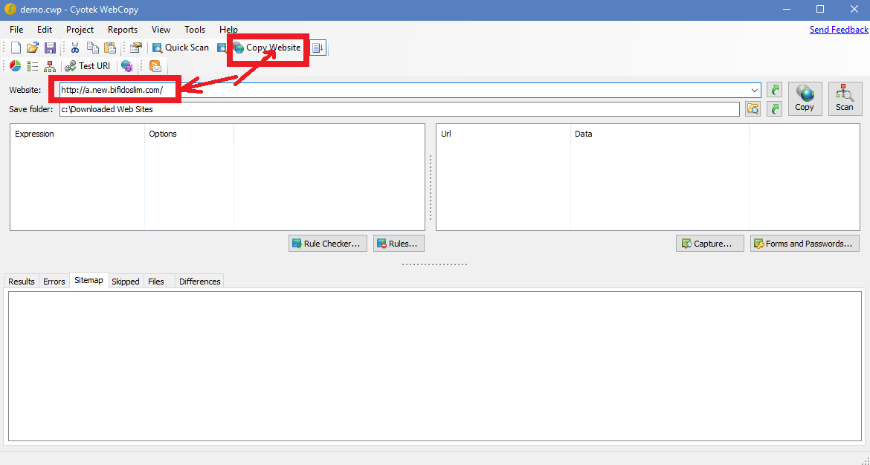Switch to the Skipped tab
This screenshot has width=870, height=465.
[x=126, y=282]
